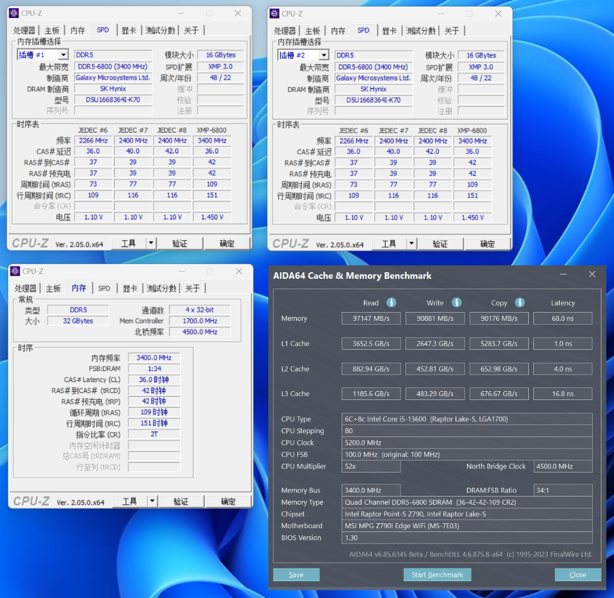
Task: Start the AIDA64 benchmark
Action: tap(437, 575)
